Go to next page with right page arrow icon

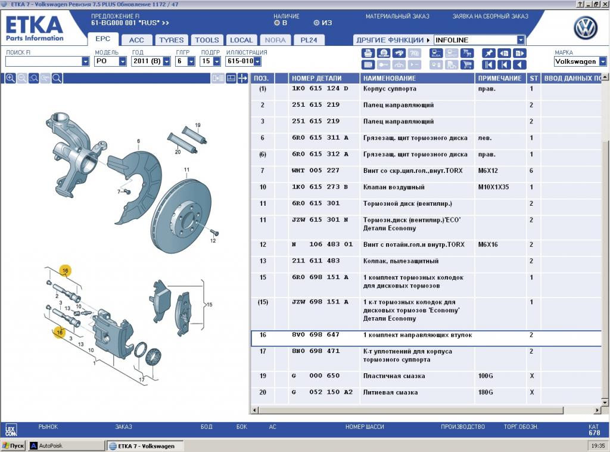pyautogui.click(x=519, y=53)
